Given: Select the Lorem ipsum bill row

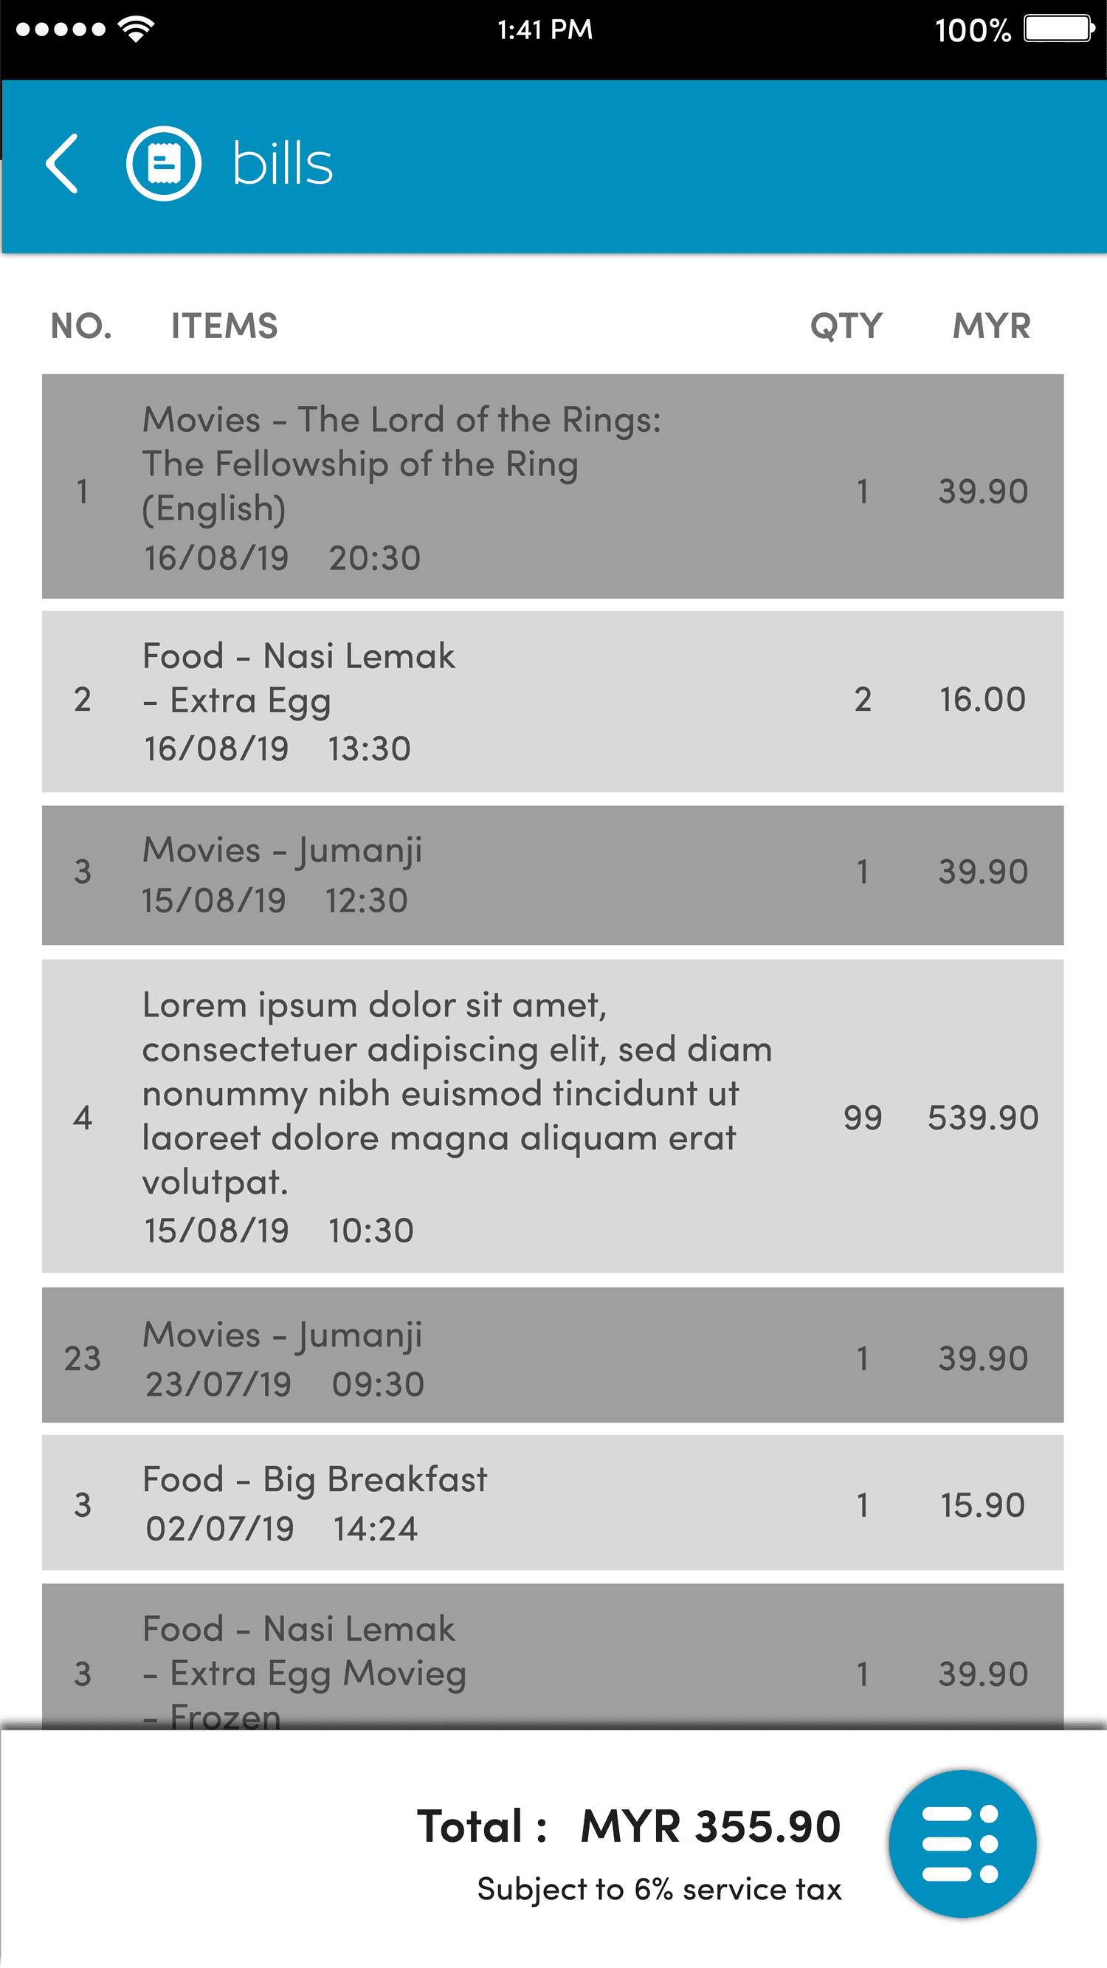Looking at the screenshot, I should 552,1115.
